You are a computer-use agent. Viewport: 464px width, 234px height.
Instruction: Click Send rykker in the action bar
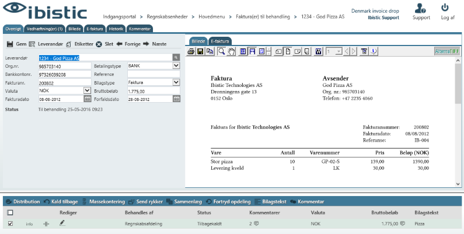coord(145,201)
